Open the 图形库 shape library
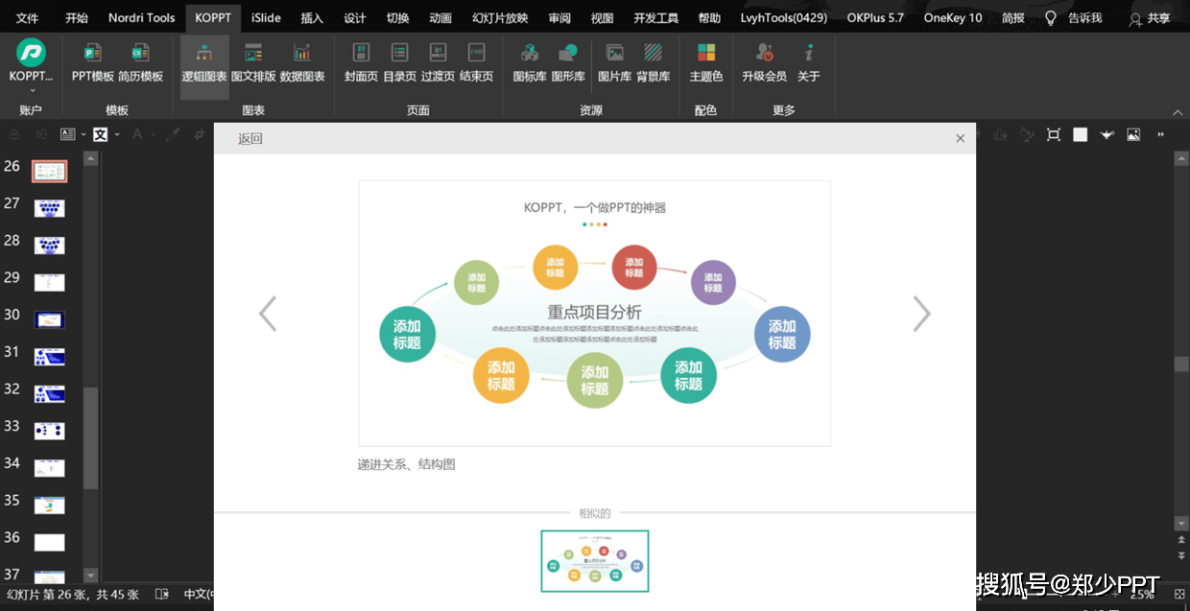This screenshot has width=1190, height=611. (x=568, y=63)
